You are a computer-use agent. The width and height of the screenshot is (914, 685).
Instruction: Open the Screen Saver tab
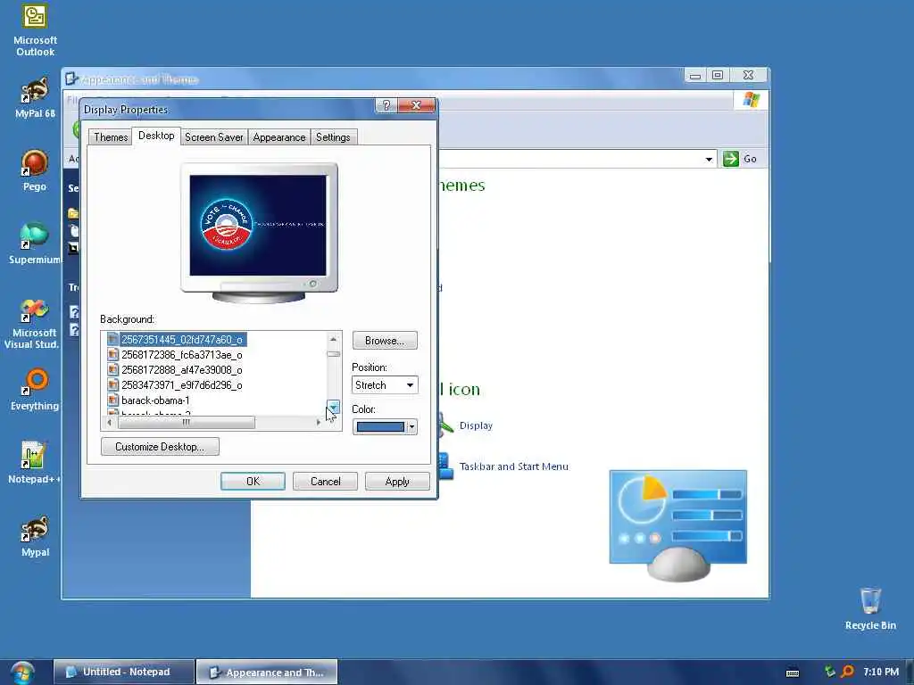(x=214, y=136)
